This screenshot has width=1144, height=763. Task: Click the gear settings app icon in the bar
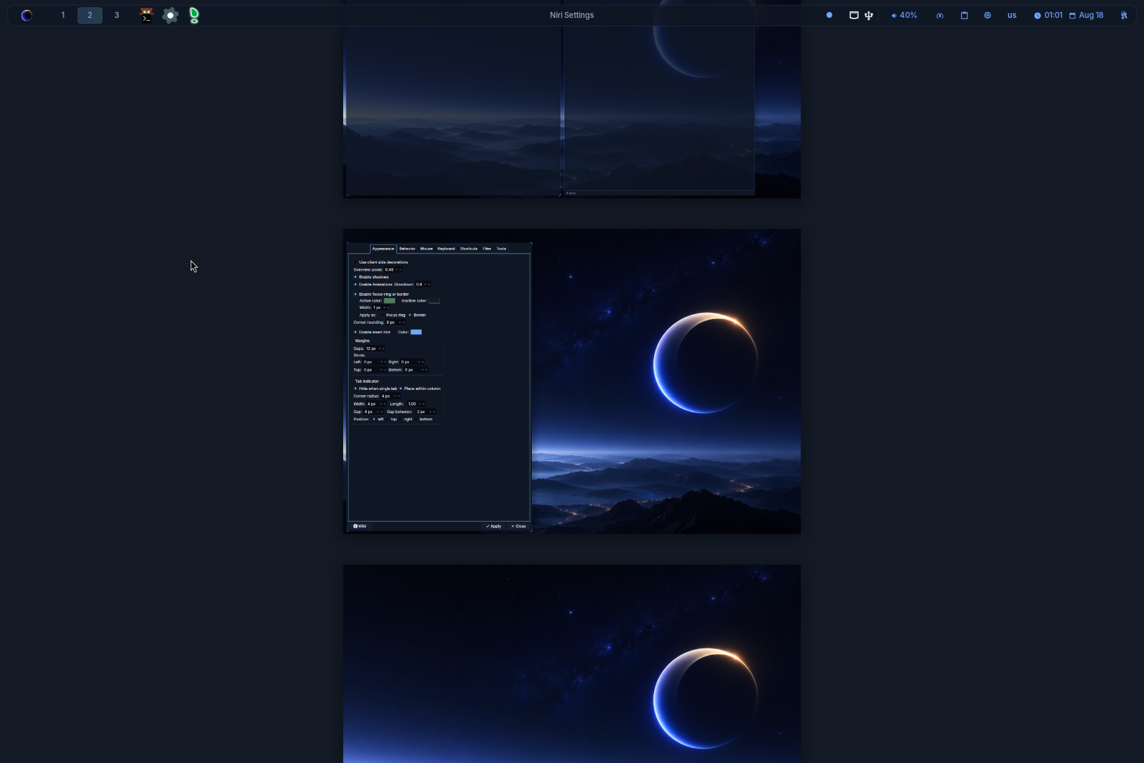[x=170, y=15]
